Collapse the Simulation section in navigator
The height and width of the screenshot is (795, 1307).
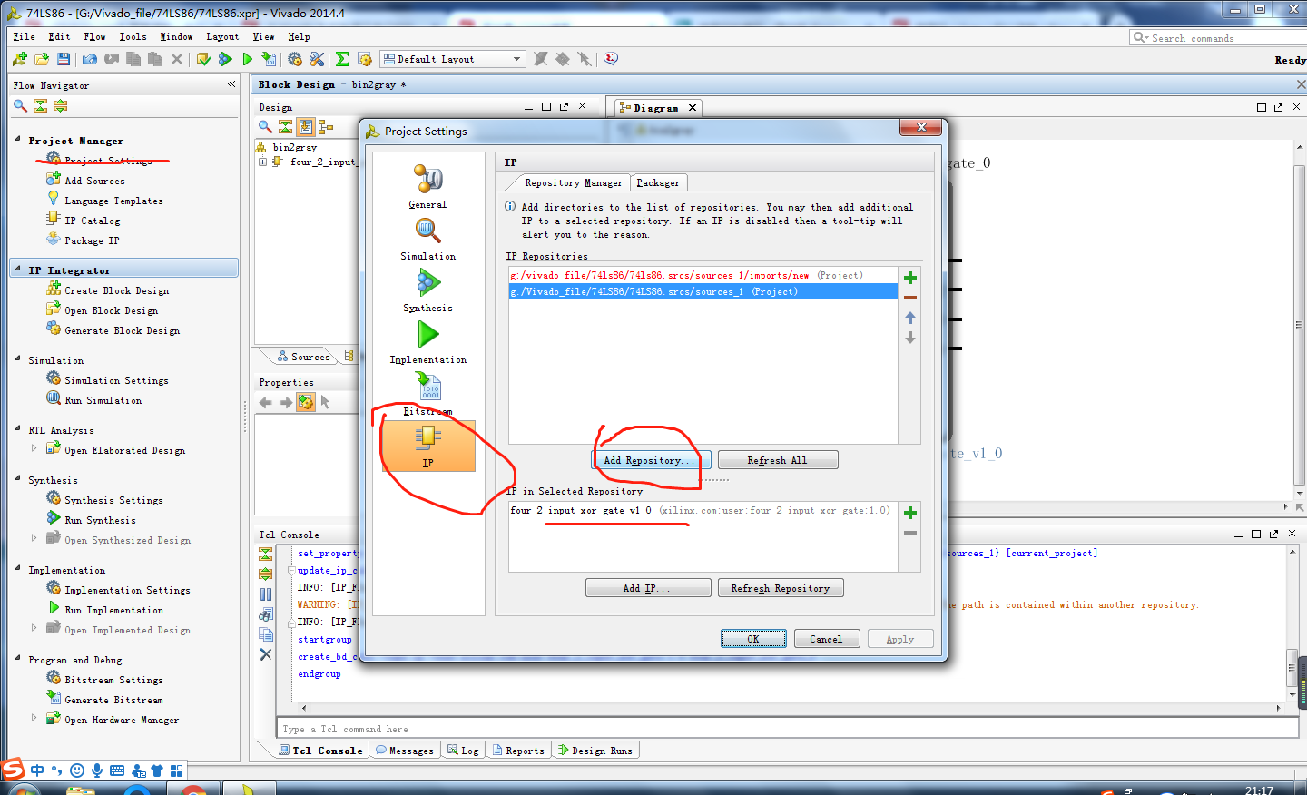[18, 359]
